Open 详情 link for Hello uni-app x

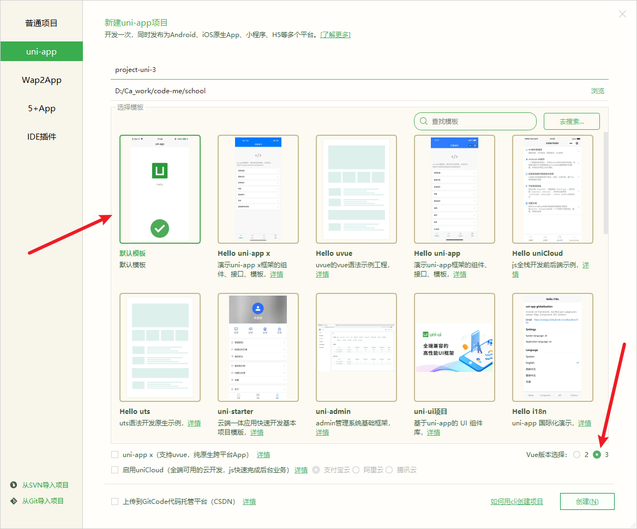277,274
